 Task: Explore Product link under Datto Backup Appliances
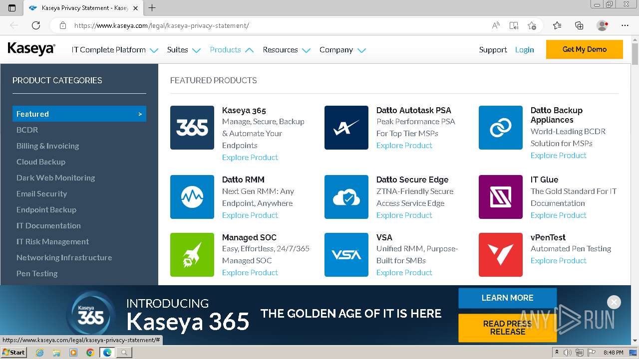click(559, 155)
